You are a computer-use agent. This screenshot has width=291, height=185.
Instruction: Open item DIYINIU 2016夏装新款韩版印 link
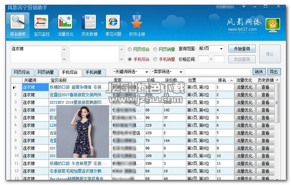tap(78, 102)
